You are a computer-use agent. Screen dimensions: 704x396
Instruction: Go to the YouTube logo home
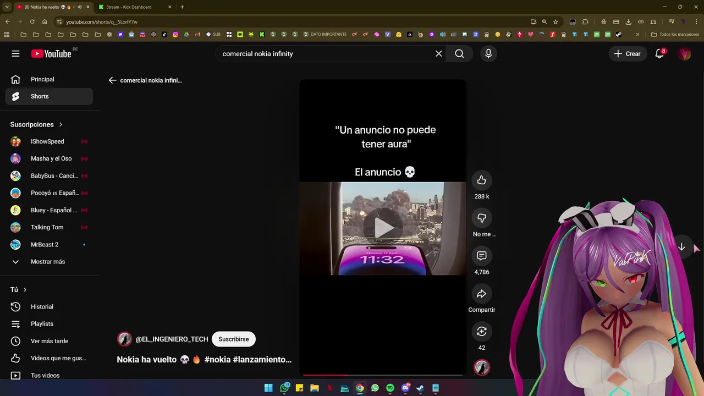[x=51, y=53]
